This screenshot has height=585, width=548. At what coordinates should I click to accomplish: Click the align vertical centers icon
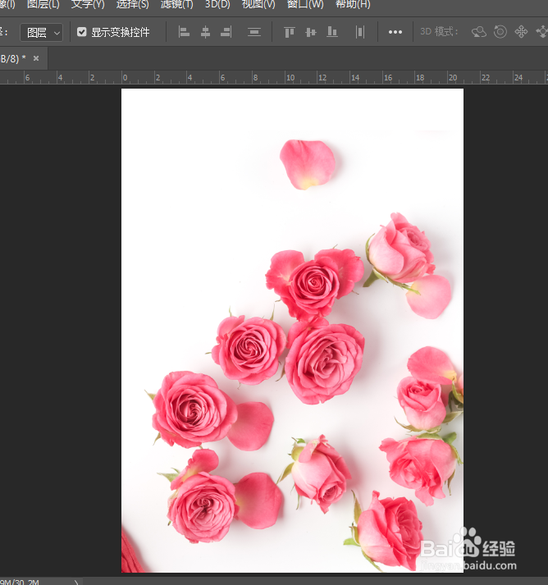coord(310,32)
